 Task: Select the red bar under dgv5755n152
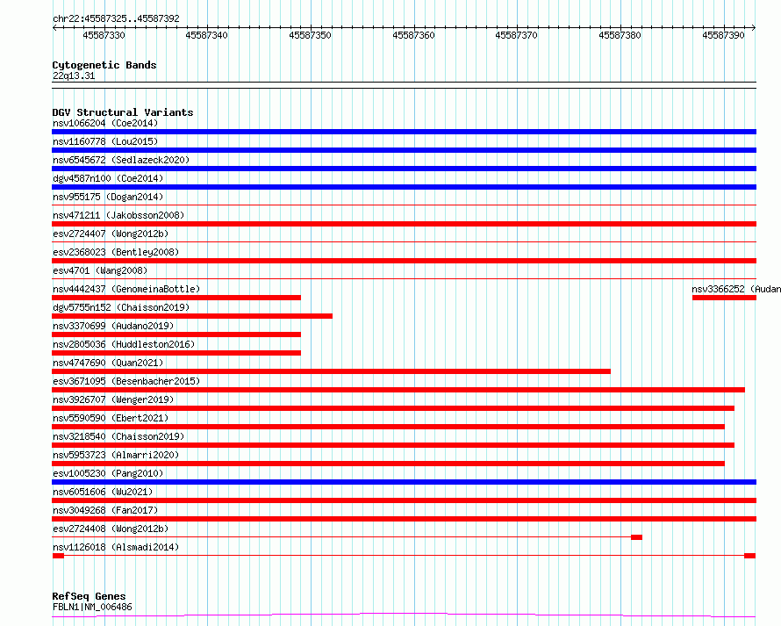192,316
